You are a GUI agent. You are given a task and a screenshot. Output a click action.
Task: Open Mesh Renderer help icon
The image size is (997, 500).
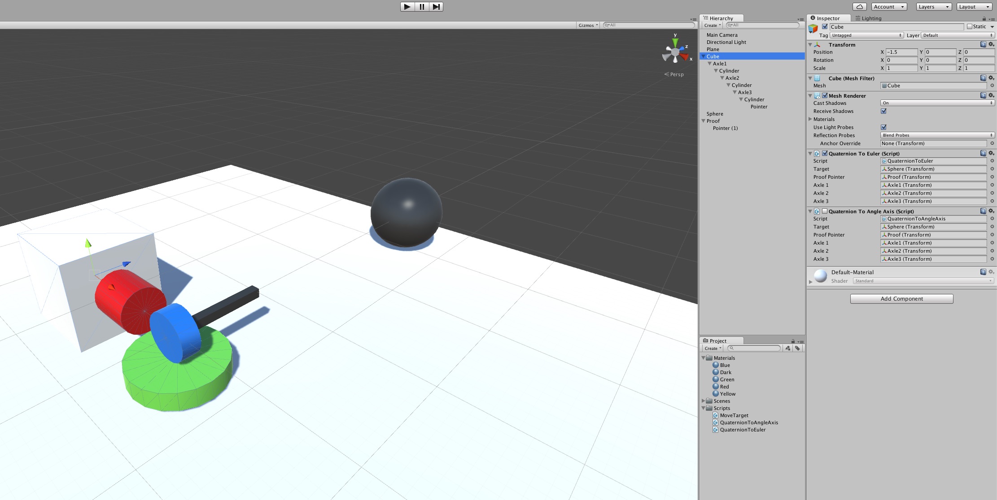click(983, 95)
